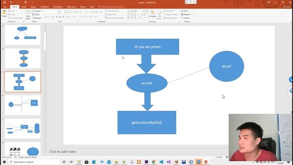293x165 pixels.
Task: Toggle Bold formatting
Action: [x=46, y=17]
